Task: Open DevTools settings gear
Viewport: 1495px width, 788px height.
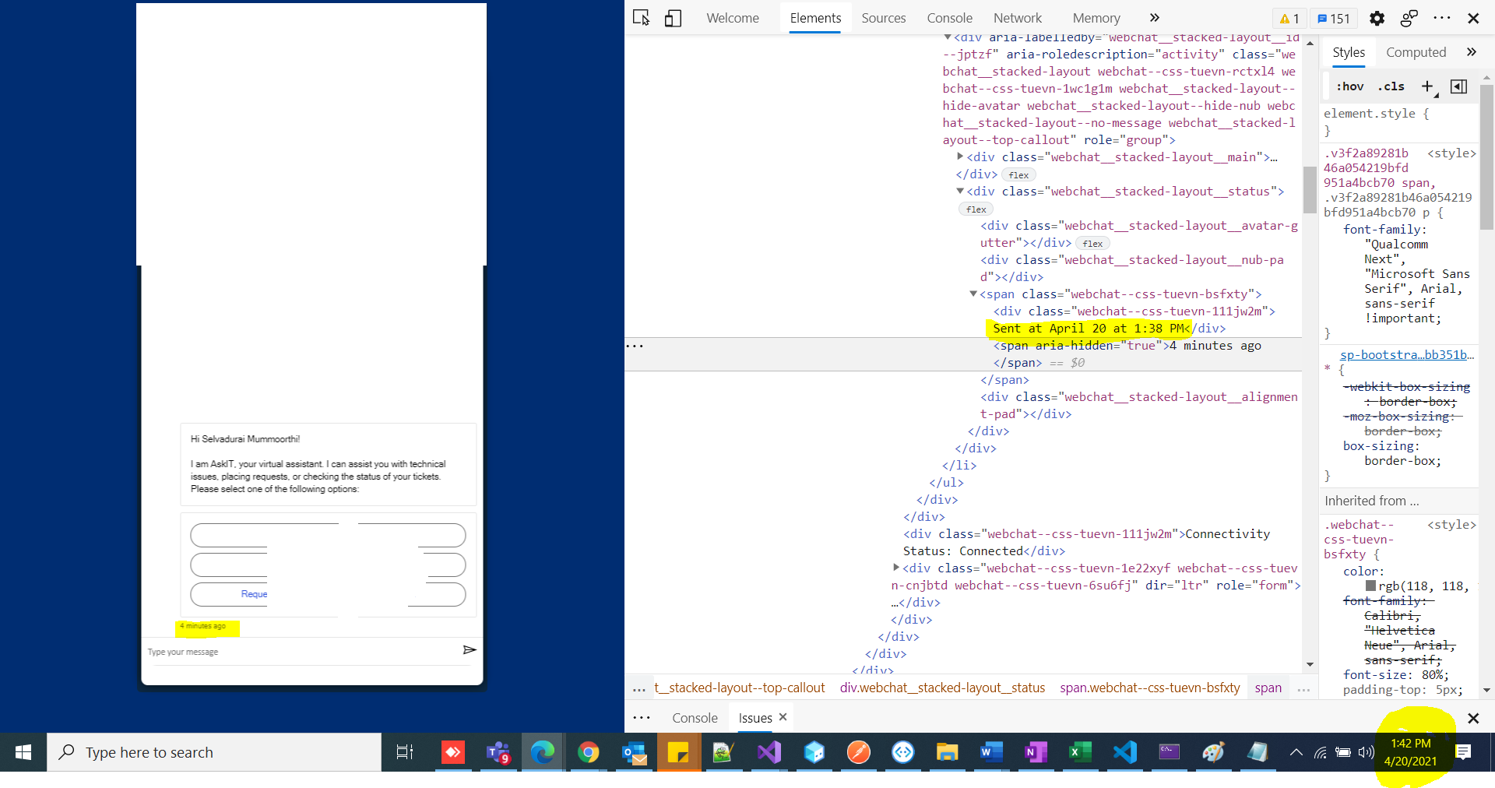Action: [x=1377, y=18]
